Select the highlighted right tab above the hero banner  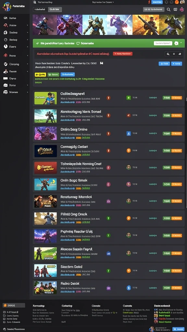tap(55, 9)
